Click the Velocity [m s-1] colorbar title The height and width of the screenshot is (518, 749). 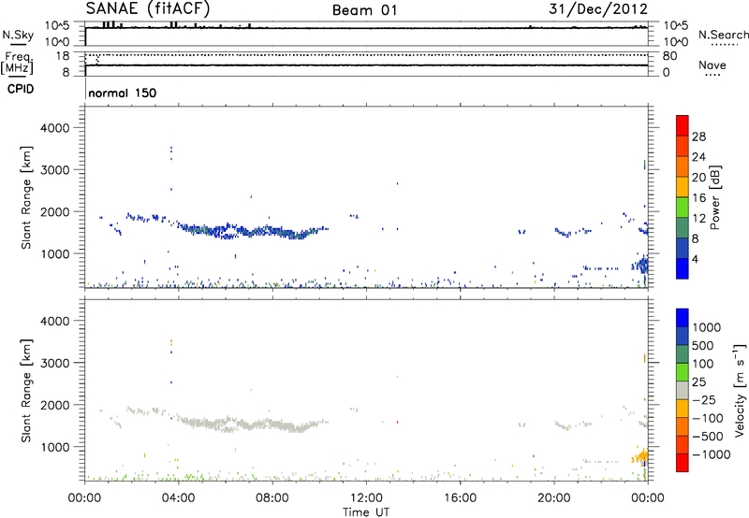click(x=740, y=391)
